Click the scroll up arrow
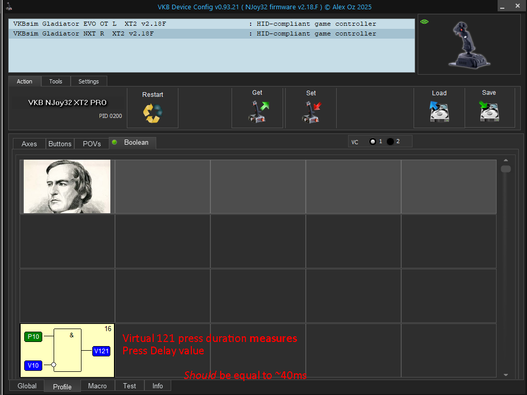The image size is (527, 395). (x=506, y=160)
